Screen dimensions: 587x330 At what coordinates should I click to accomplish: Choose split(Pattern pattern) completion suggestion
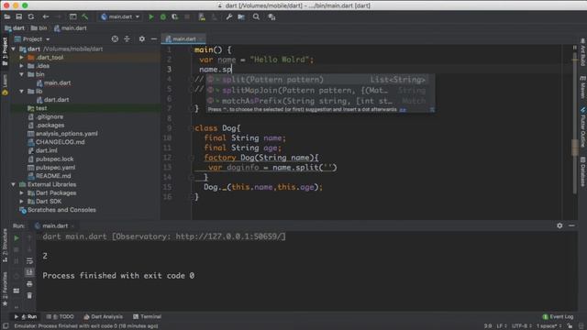click(320, 80)
